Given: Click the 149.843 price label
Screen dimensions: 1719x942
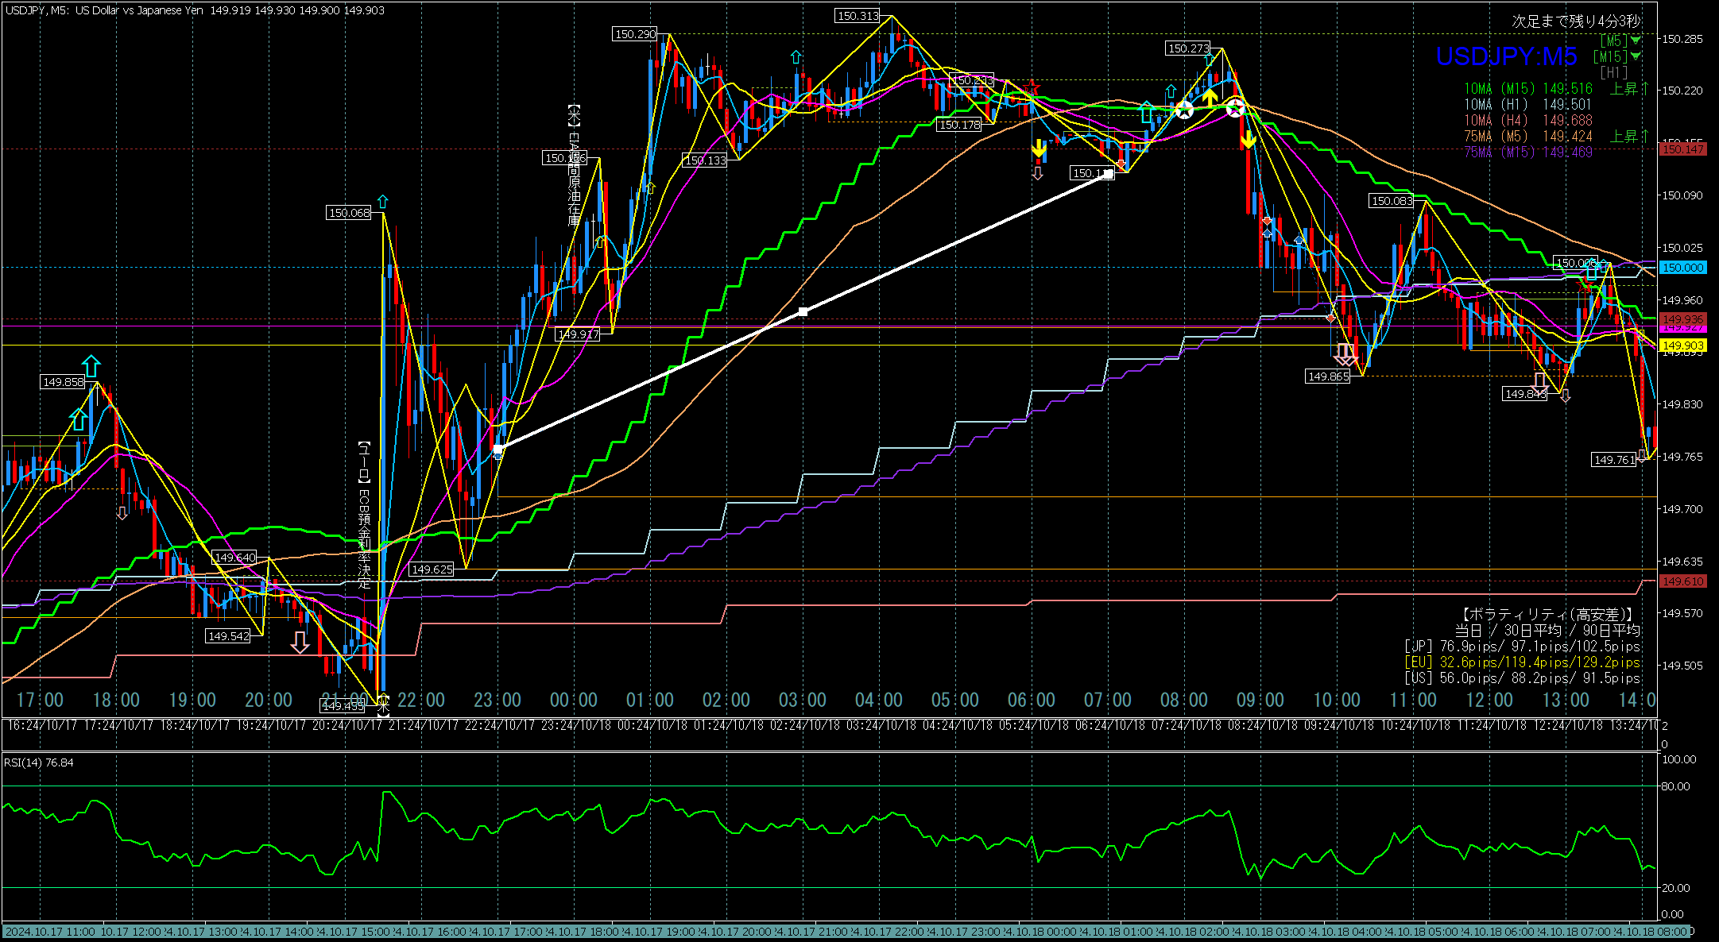Looking at the screenshot, I should coord(1525,394).
